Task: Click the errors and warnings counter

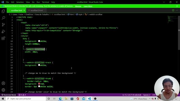Action: point(22,95)
